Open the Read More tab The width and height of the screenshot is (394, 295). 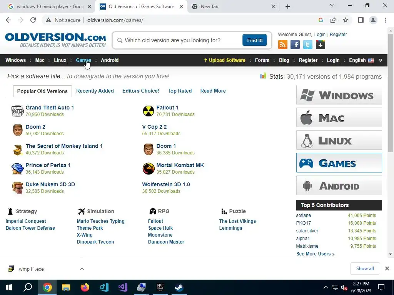tap(213, 91)
